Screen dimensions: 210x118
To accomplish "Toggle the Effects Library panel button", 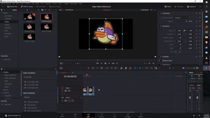I will [27, 7].
